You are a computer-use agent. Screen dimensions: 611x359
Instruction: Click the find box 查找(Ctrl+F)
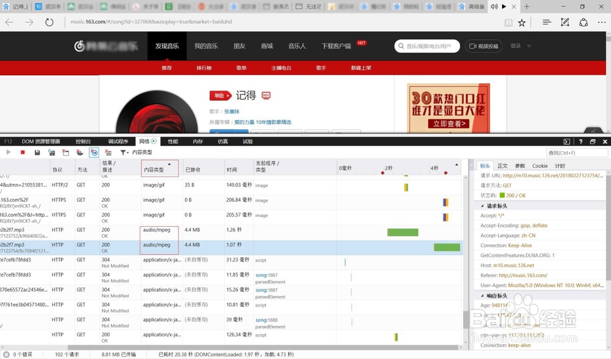click(x=577, y=152)
